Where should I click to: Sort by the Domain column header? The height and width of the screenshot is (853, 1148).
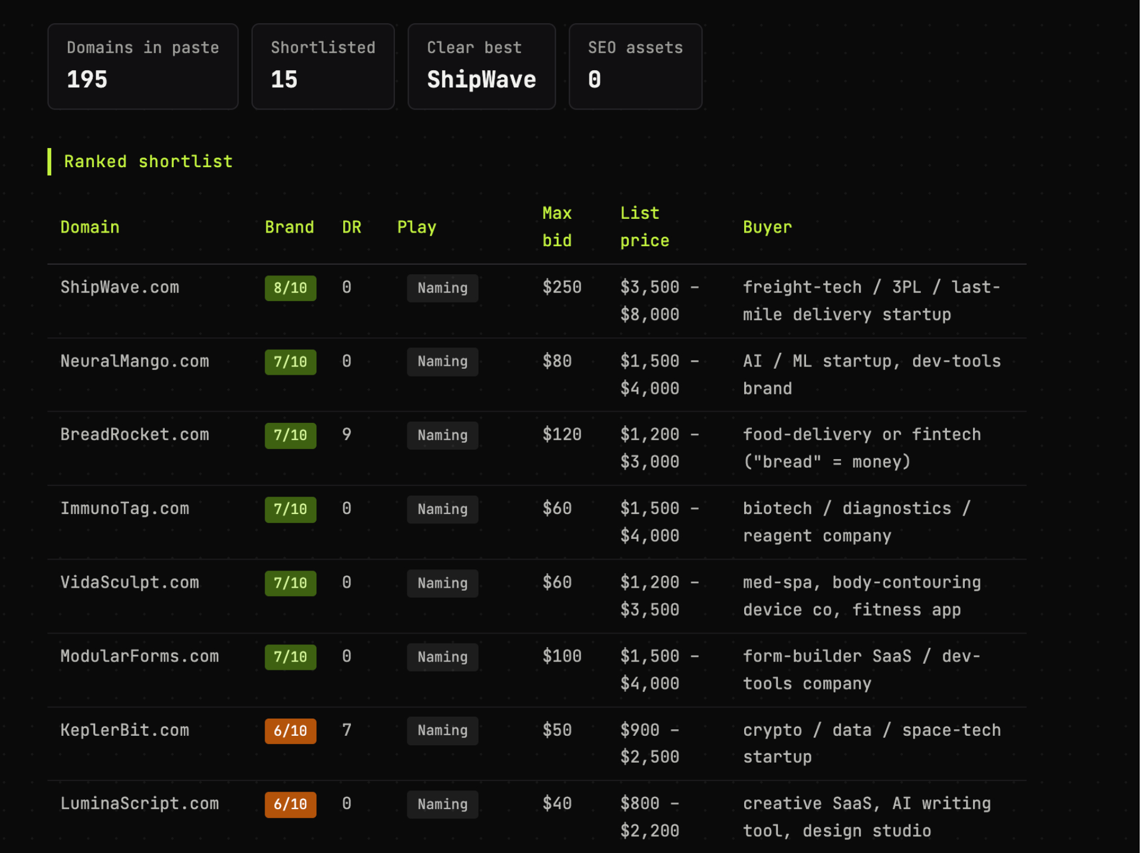90,227
